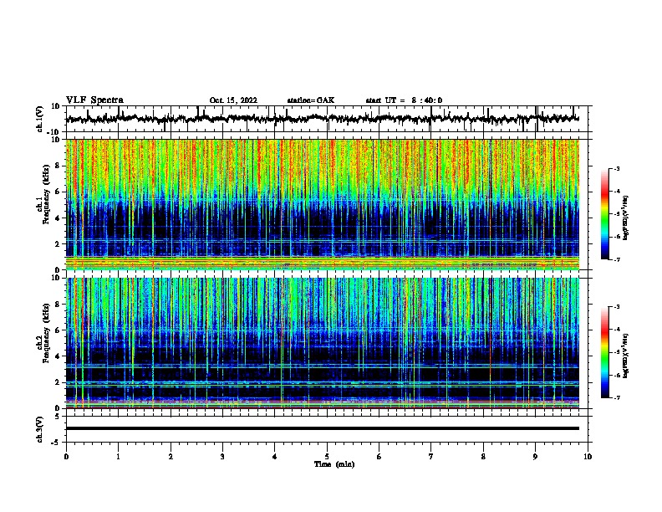Click the '6' kHz tick of ch.1 spectrogram
Screen dimensions: 662x512
[58, 192]
